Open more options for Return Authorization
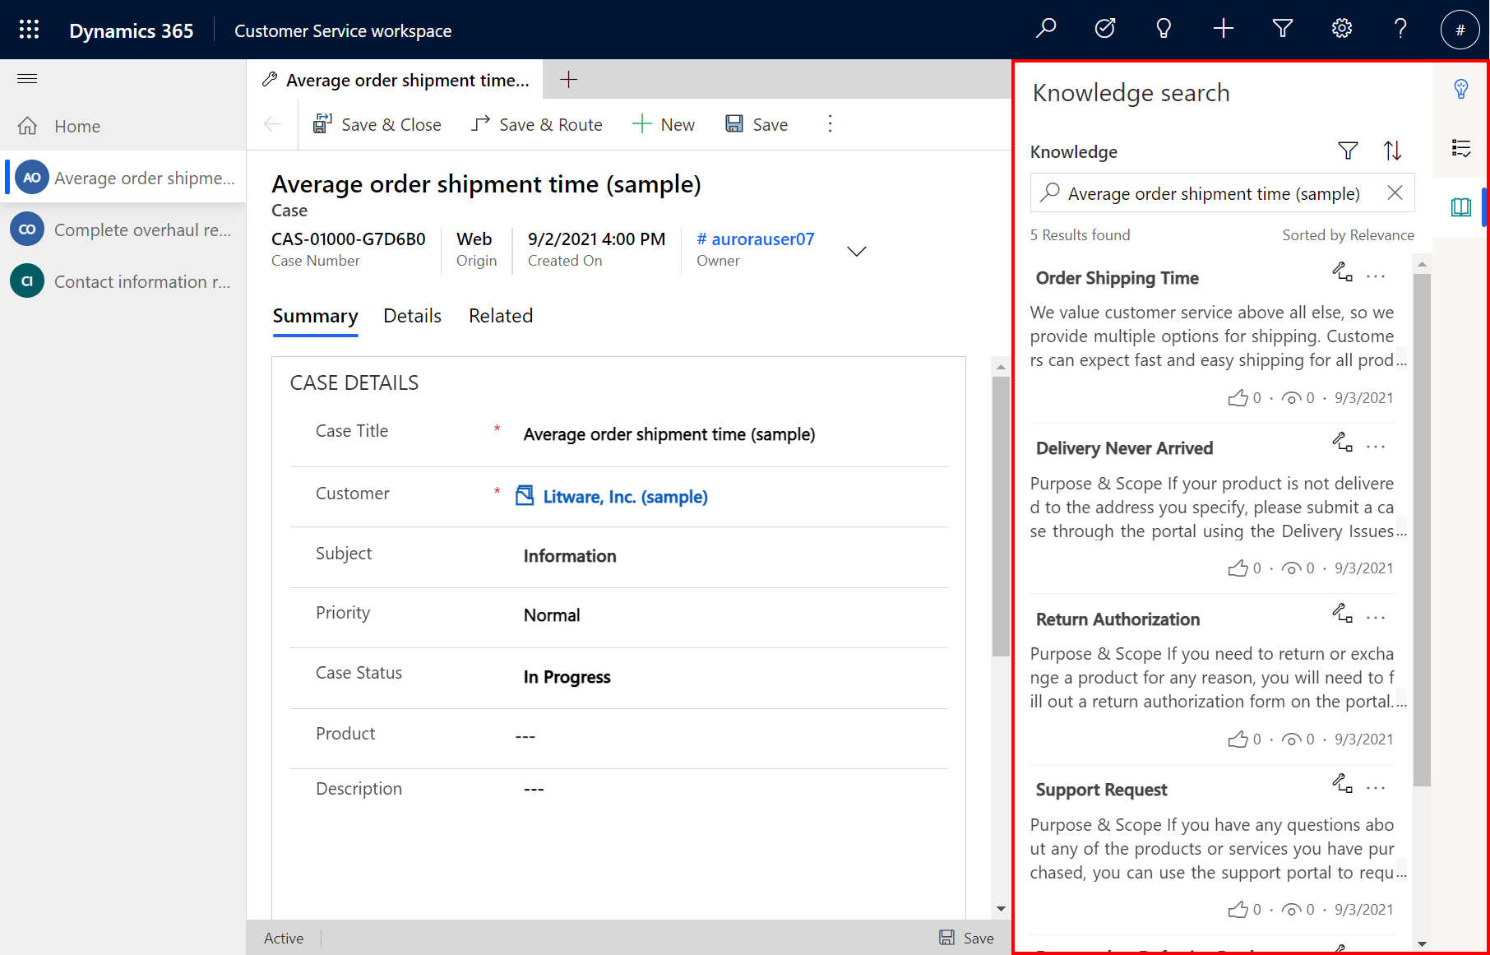This screenshot has width=1490, height=955. point(1376,618)
